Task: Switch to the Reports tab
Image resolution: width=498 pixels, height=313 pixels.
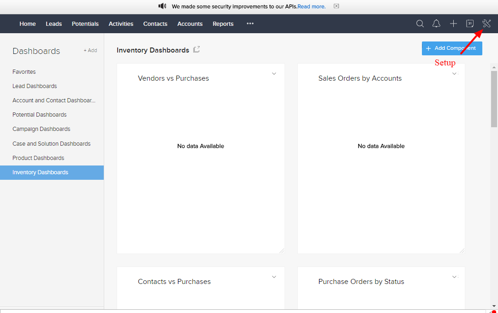Action: 223,24
